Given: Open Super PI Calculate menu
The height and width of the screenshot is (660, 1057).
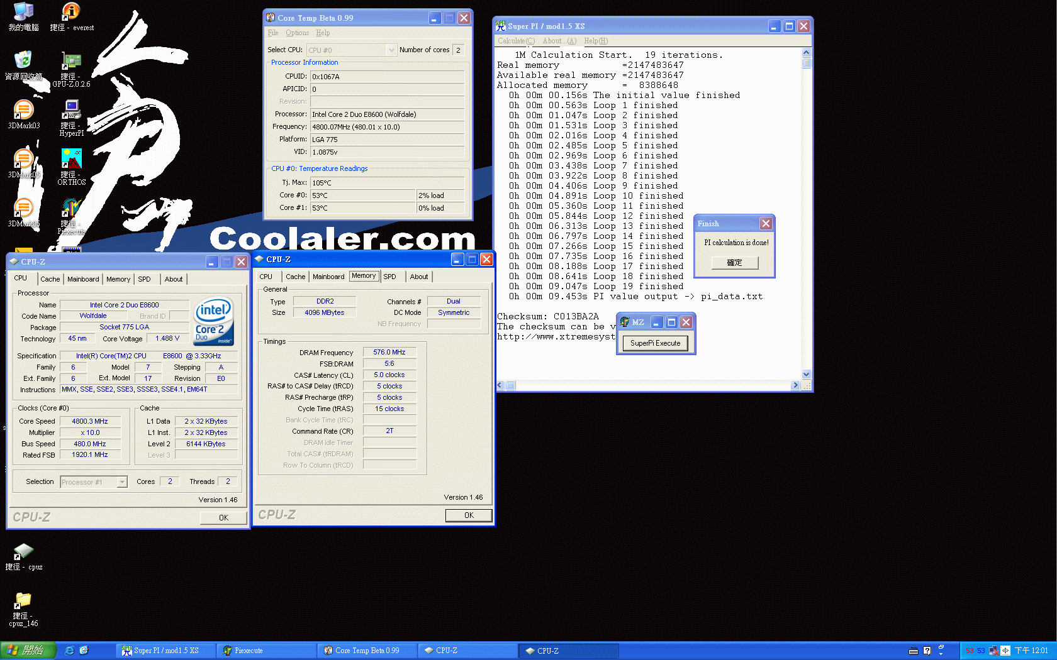Looking at the screenshot, I should pos(516,41).
